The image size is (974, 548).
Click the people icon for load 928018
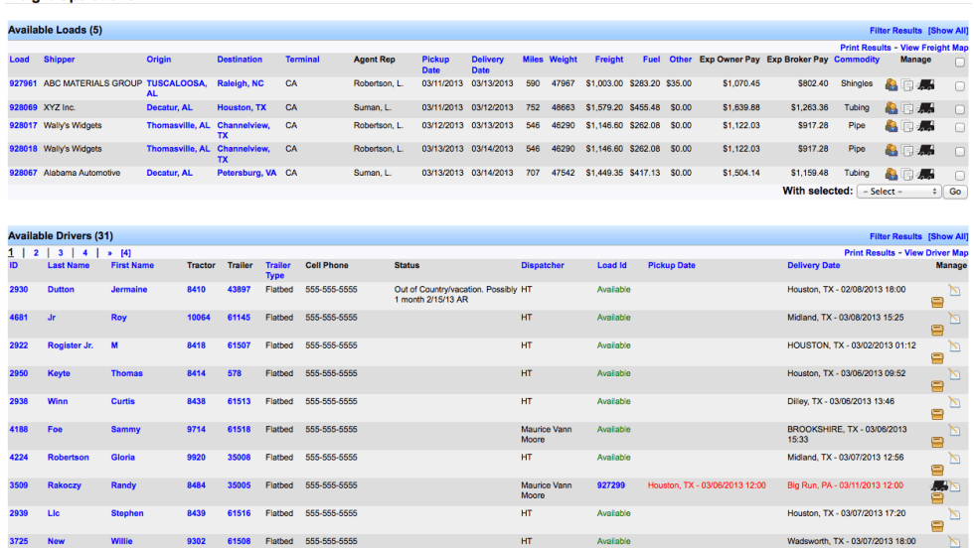click(892, 151)
